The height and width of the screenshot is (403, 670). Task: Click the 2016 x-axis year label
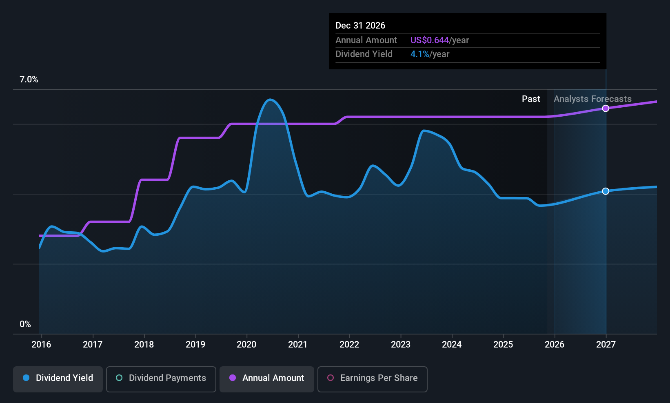(x=41, y=345)
